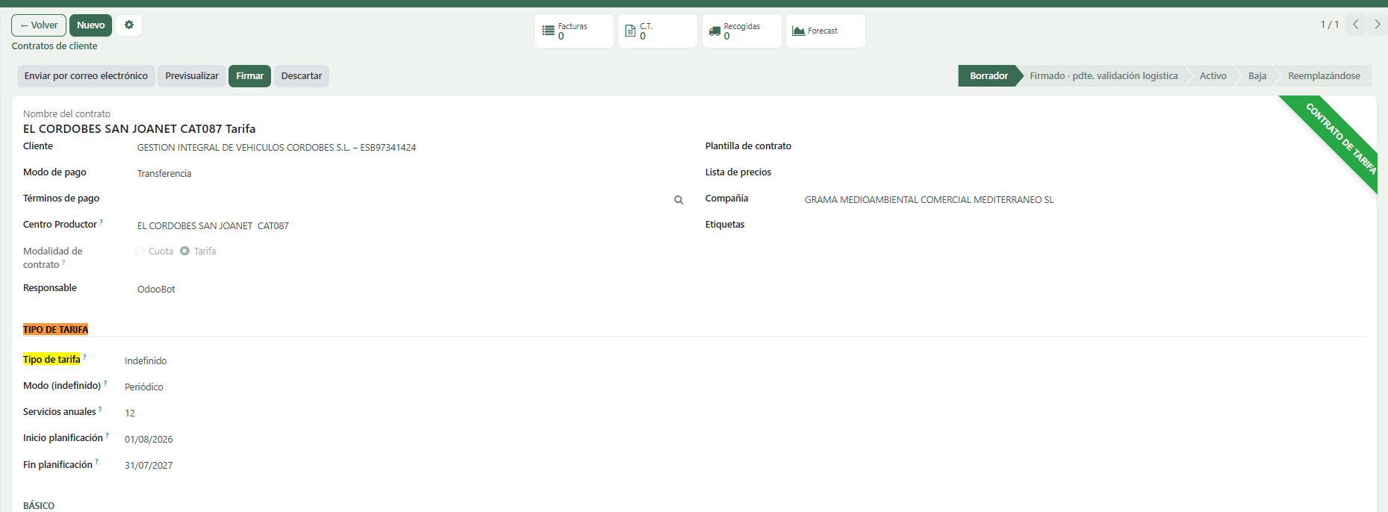Open Contratos de cliente breadcrumb link
This screenshot has height=512, width=1388.
coord(55,46)
